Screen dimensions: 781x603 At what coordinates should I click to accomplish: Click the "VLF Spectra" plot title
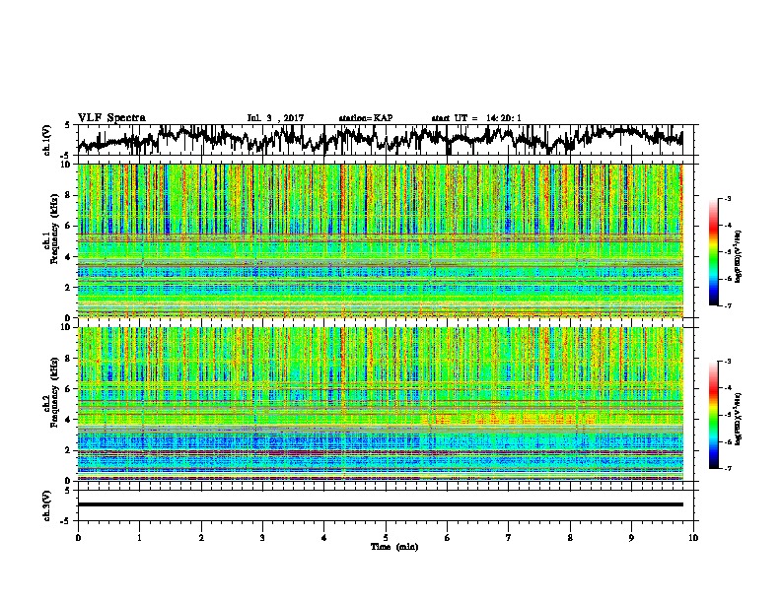tap(111, 118)
